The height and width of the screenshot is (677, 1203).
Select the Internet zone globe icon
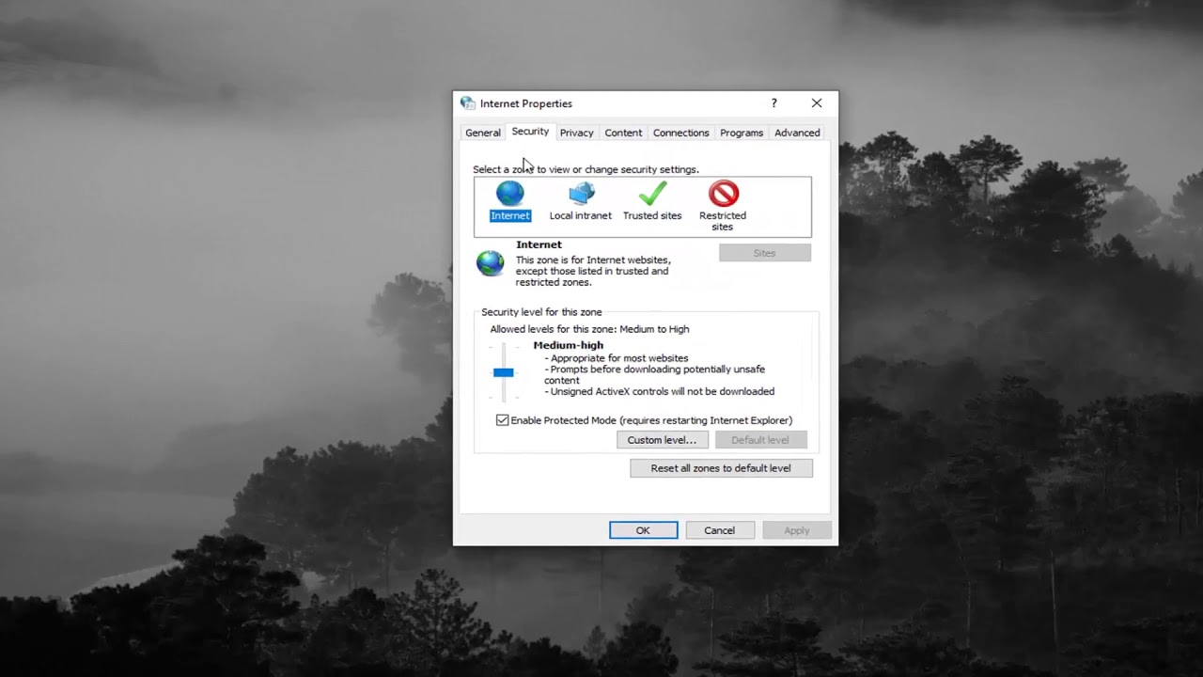point(510,194)
